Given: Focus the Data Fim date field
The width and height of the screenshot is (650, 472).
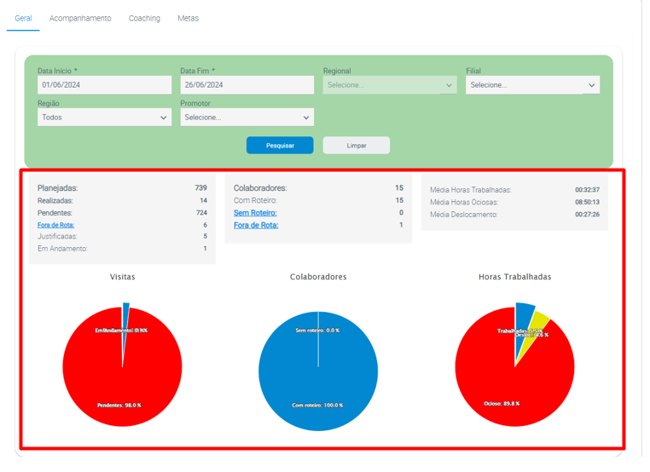Looking at the screenshot, I should click(247, 85).
